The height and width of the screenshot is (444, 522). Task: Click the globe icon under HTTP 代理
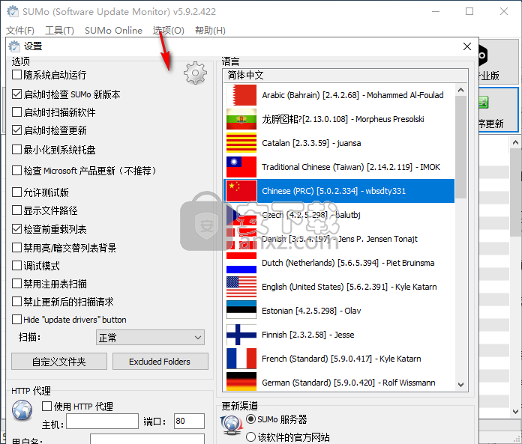click(22, 410)
